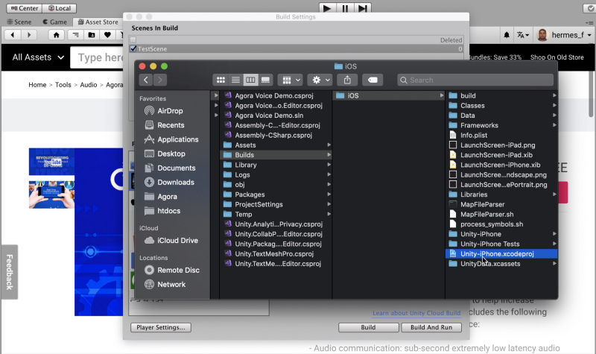The image size is (596, 354).
Task: Open Remote Disc in sidebar
Action: (172, 270)
